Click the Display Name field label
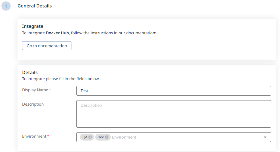 35,90
